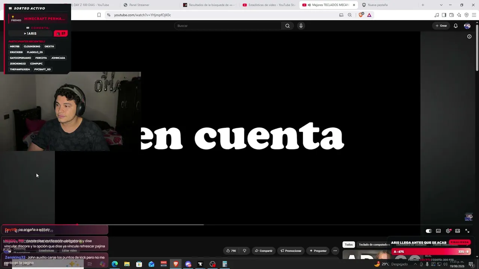Select the Todos filter chip
This screenshot has width=479, height=269.
349,245
